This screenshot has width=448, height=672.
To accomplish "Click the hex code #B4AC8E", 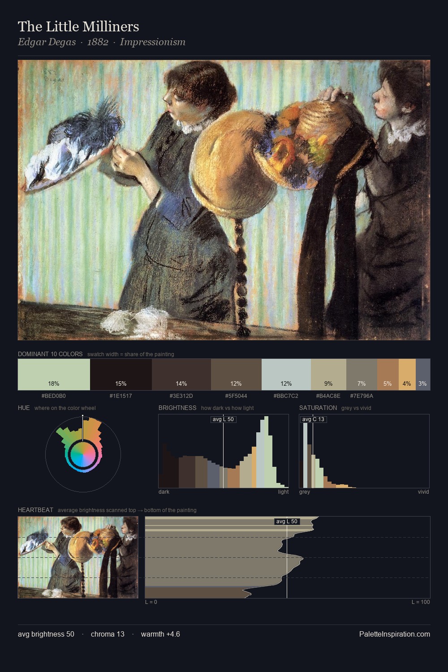I will coord(328,396).
